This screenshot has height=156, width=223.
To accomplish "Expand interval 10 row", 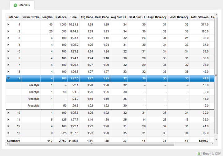I will click(8, 113).
